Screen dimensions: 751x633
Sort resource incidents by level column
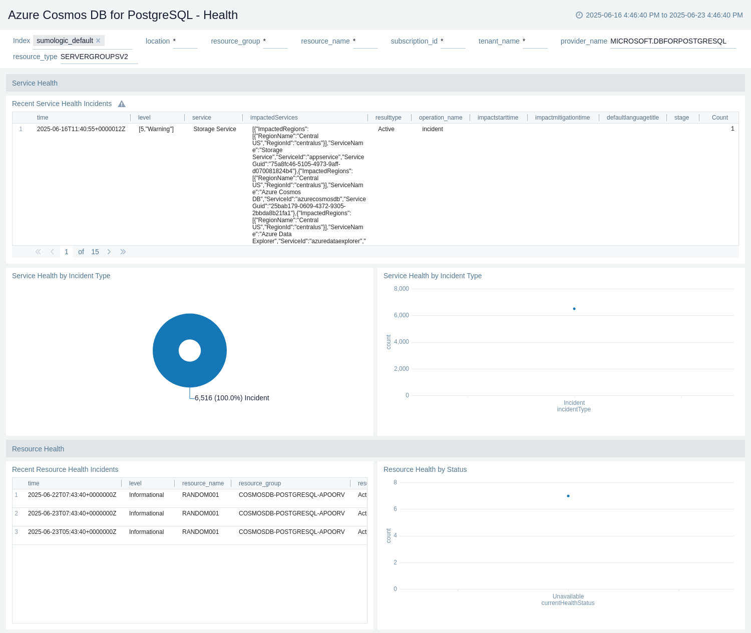pos(135,483)
